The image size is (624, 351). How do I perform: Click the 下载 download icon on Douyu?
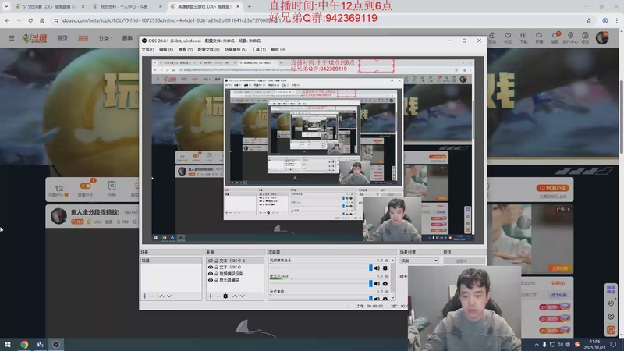click(523, 37)
